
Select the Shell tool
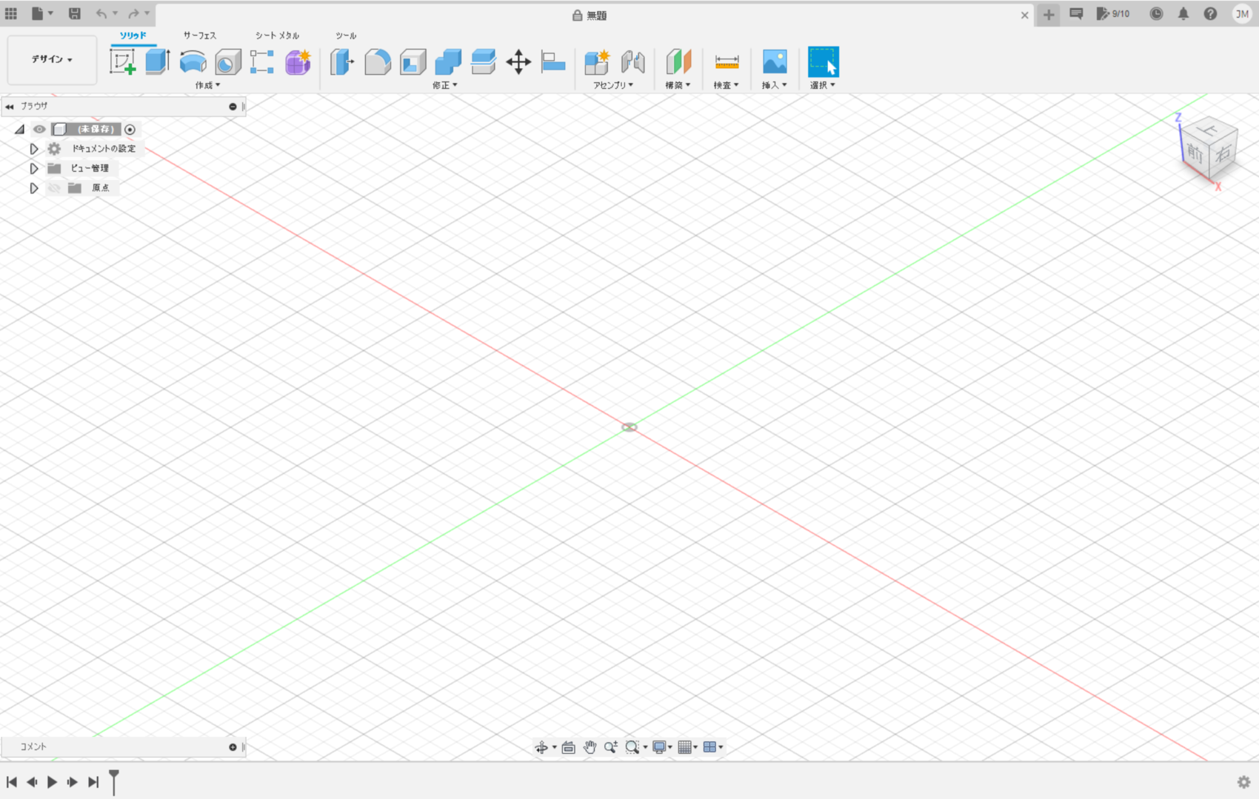pos(413,61)
